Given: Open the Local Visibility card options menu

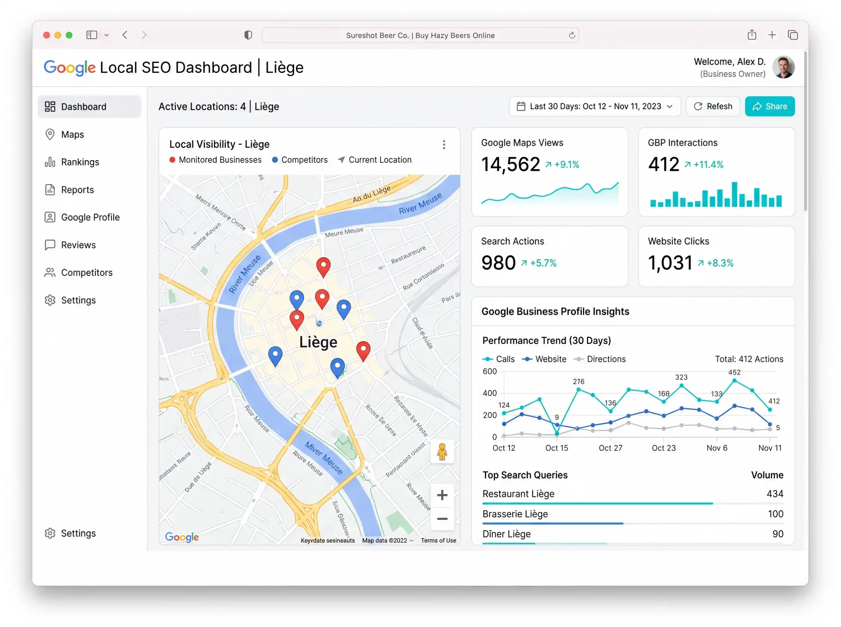Looking at the screenshot, I should coord(444,145).
